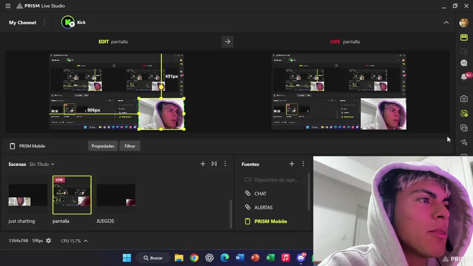Select the pantalla scene thumbnail
Image resolution: width=473 pixels, height=266 pixels.
pos(72,195)
